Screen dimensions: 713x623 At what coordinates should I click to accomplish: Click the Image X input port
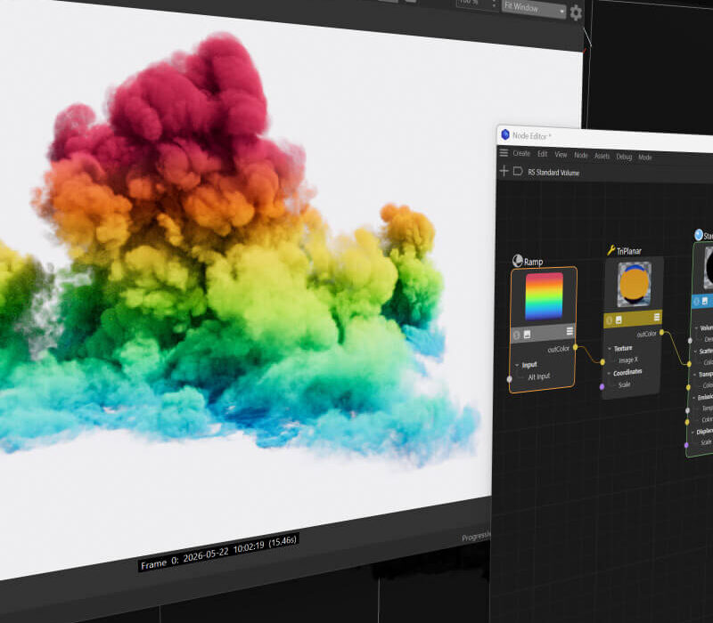point(602,362)
